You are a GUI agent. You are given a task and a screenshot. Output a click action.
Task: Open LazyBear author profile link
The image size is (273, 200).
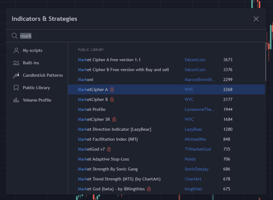(193, 129)
